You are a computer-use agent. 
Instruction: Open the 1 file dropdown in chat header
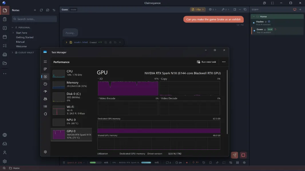pos(198,9)
